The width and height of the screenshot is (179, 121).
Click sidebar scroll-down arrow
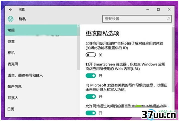coord(78,115)
